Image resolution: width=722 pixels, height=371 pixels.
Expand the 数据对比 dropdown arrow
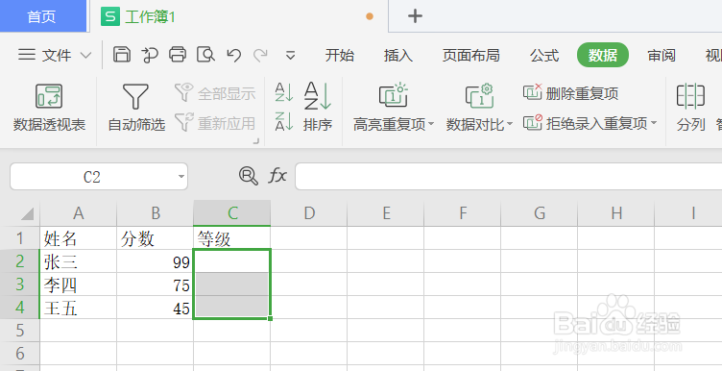point(510,124)
